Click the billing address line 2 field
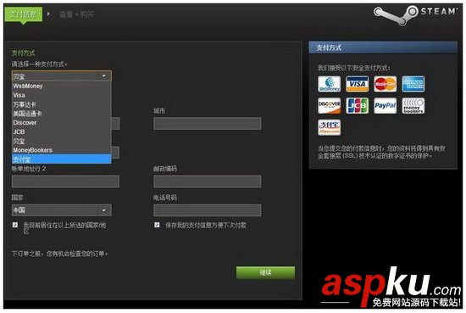466x313 pixels. [x=65, y=182]
